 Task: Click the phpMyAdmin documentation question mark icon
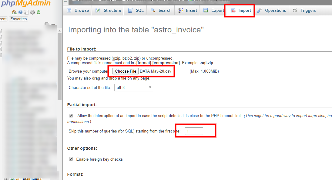coord(20,12)
